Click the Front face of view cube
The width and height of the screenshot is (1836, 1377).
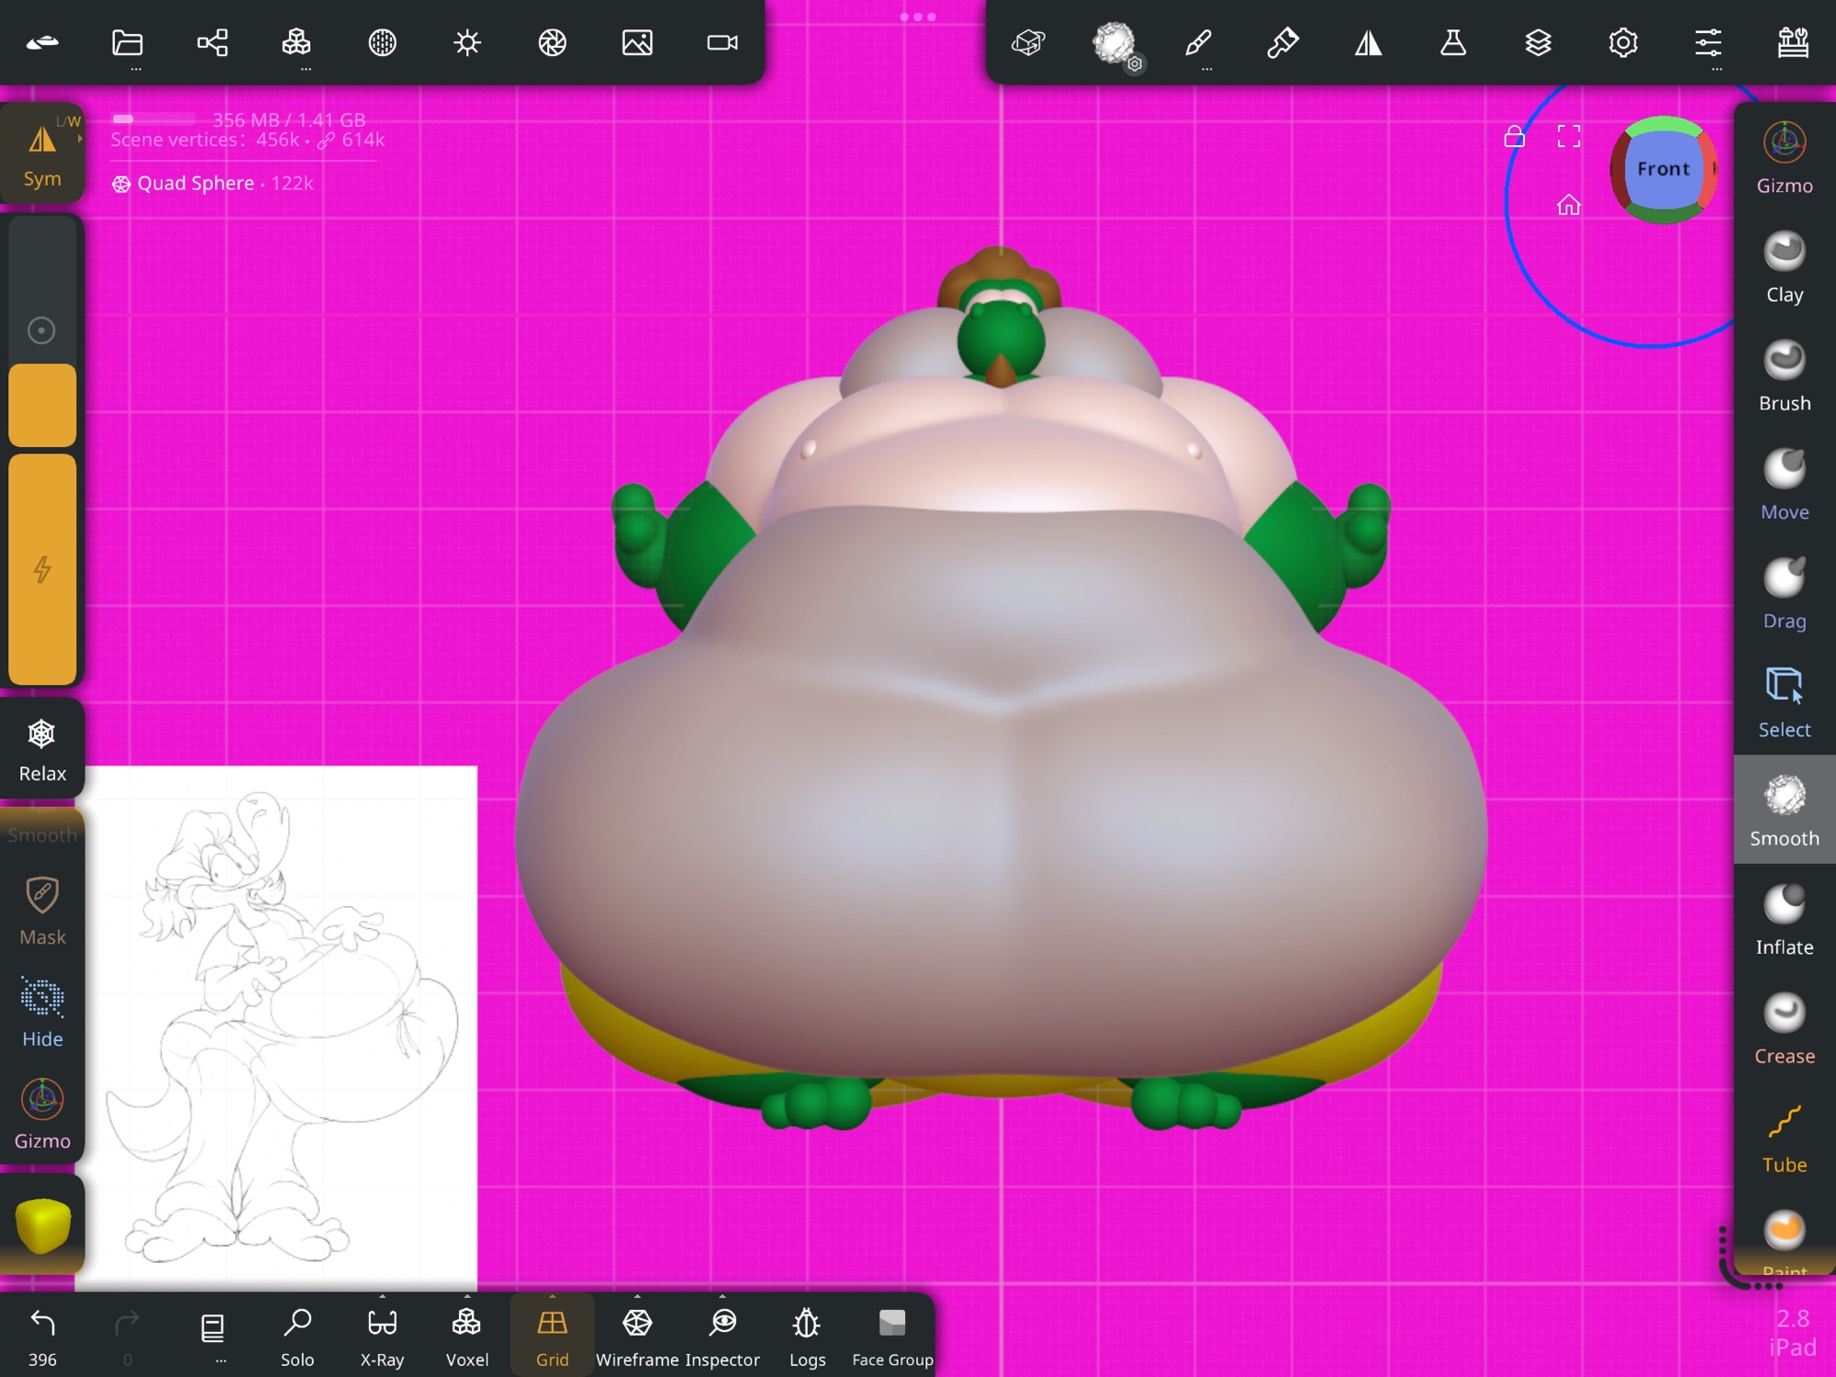click(x=1662, y=169)
